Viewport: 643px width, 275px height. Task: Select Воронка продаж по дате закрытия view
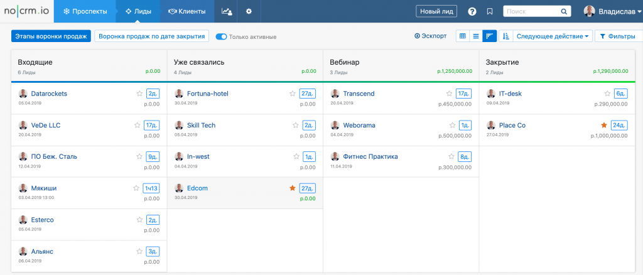[152, 36]
